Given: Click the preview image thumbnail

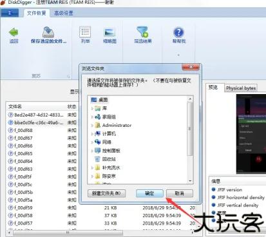Looking at the screenshot, I should pyautogui.click(x=251, y=134).
